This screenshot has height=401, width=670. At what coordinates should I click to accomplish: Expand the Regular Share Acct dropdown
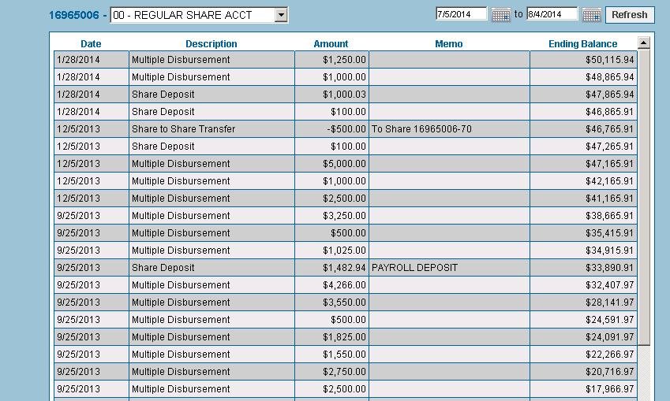281,15
